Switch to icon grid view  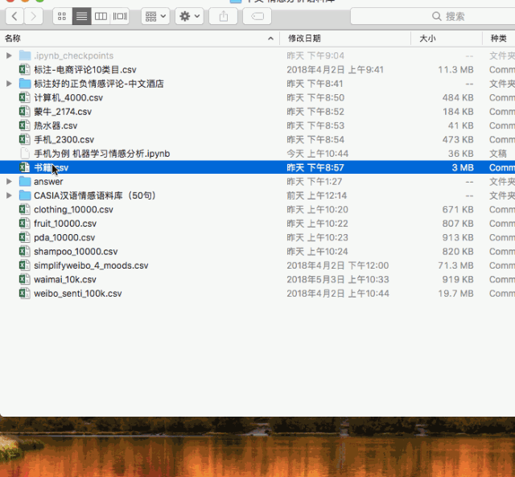(x=62, y=16)
